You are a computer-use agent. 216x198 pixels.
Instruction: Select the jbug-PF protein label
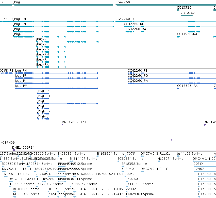21,76
